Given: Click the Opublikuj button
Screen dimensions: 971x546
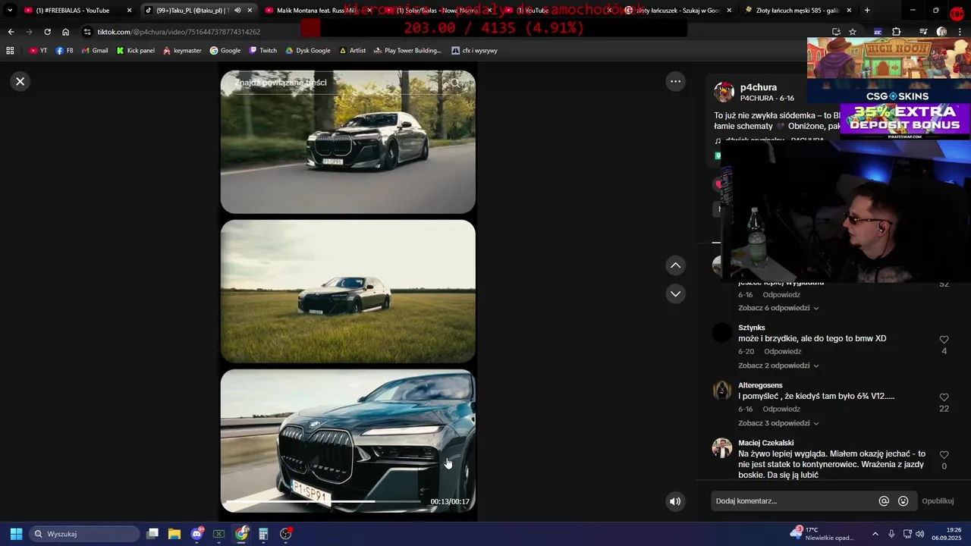Looking at the screenshot, I should [x=938, y=501].
